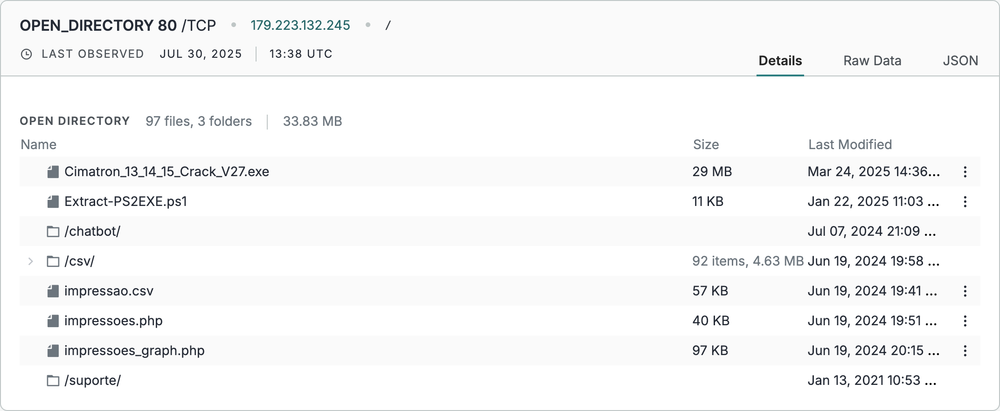Image resolution: width=1000 pixels, height=411 pixels.
Task: Click the Size column header
Action: pos(706,144)
